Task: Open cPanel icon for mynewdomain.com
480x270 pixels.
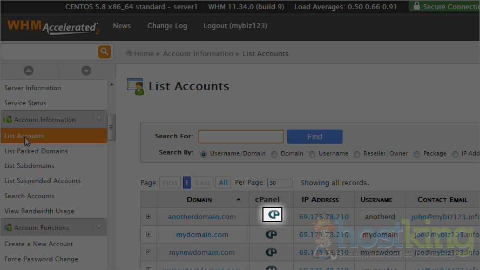Action: pos(271,252)
